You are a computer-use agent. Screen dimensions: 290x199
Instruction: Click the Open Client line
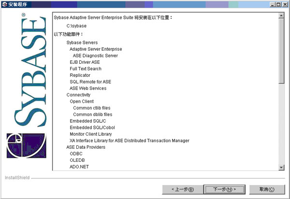[x=82, y=101]
